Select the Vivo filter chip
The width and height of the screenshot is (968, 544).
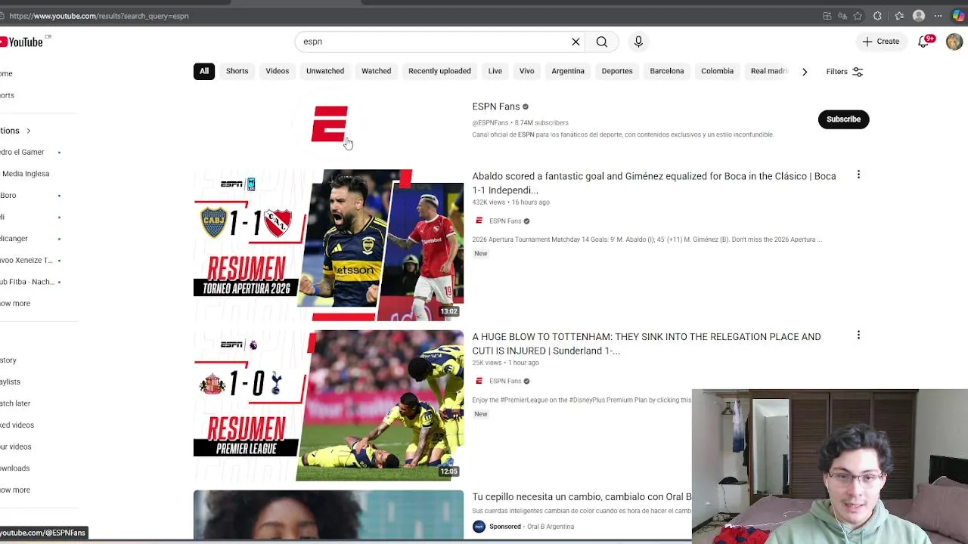click(527, 71)
